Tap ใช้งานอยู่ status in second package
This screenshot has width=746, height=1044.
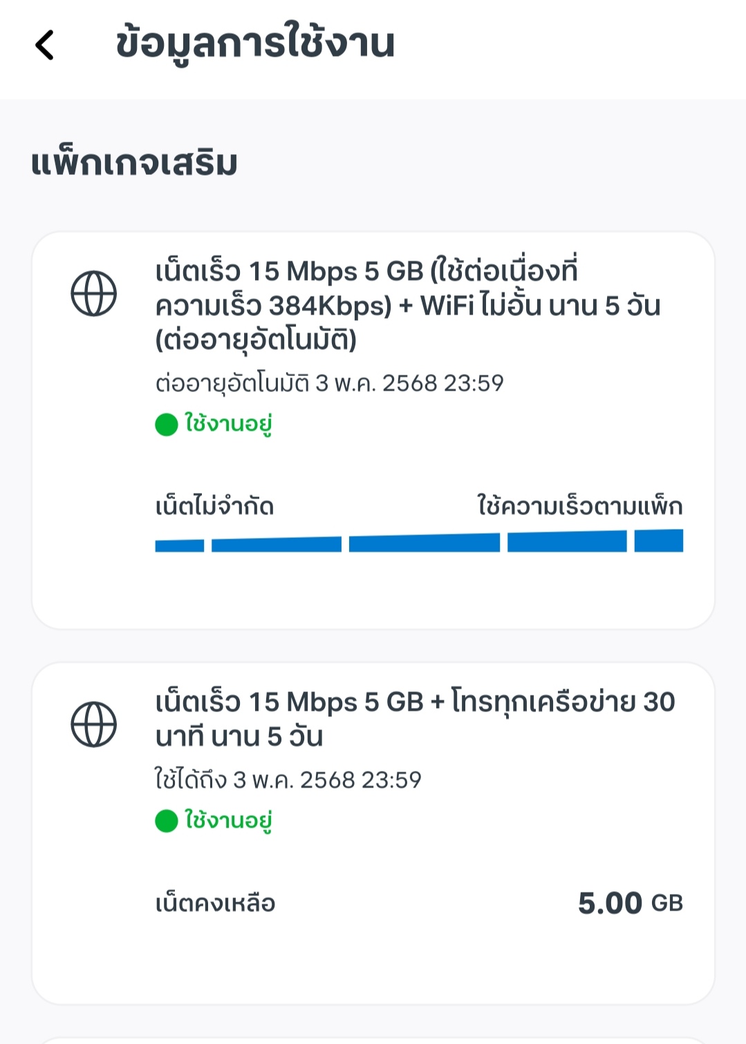228,821
